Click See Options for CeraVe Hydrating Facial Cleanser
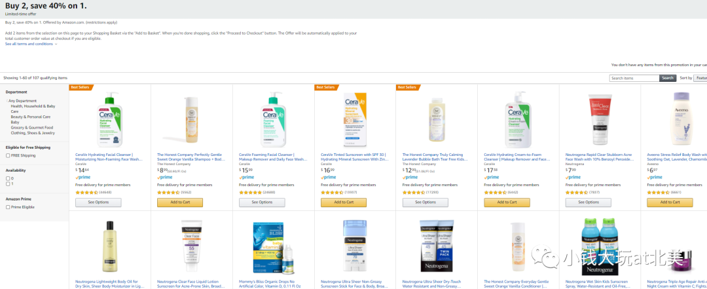Viewport: 707px width, 289px height. (98, 202)
